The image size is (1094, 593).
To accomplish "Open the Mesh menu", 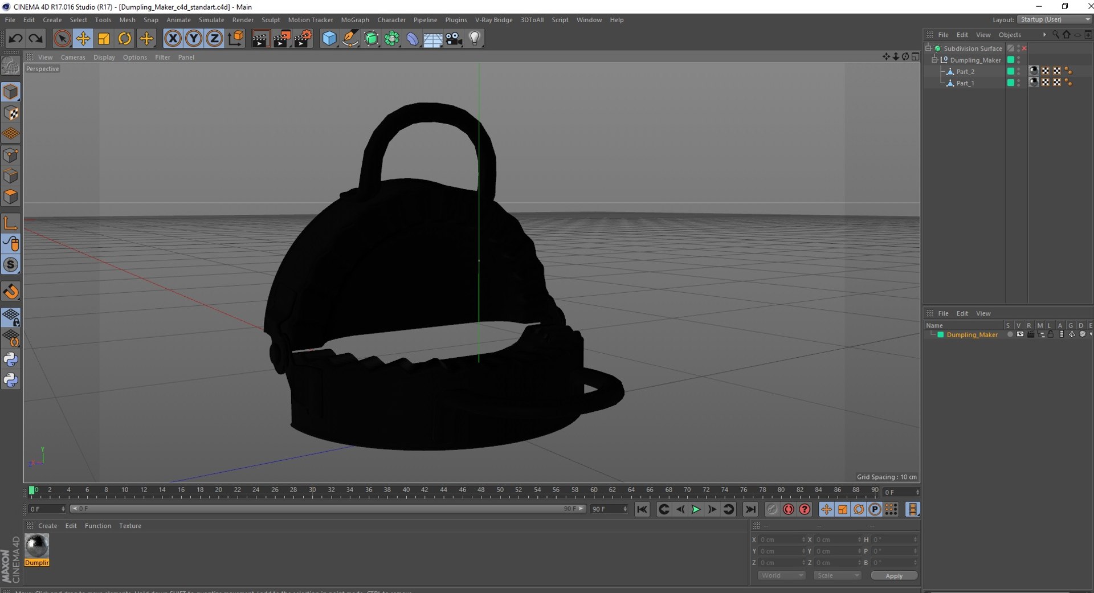I will tap(127, 20).
